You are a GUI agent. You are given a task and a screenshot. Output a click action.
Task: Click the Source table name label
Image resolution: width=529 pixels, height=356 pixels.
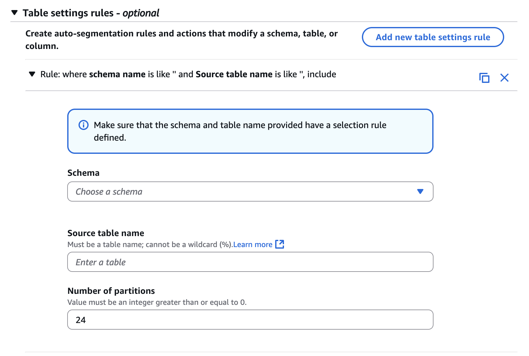click(106, 233)
